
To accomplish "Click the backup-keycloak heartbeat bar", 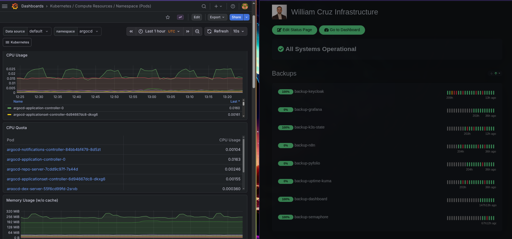I will [471, 93].
